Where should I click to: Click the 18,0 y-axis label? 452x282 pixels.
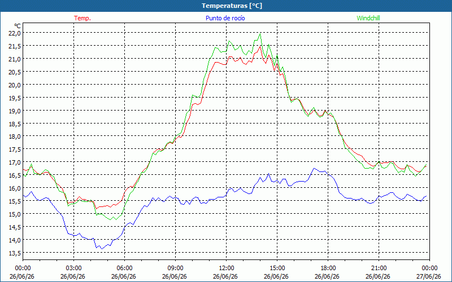click(x=15, y=136)
